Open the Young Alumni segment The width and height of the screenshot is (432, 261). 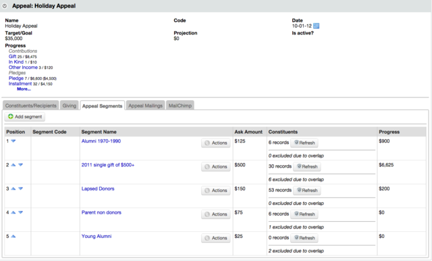pos(97,236)
